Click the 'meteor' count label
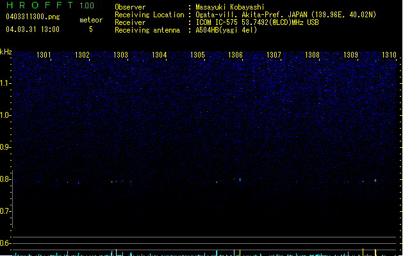 point(91,20)
